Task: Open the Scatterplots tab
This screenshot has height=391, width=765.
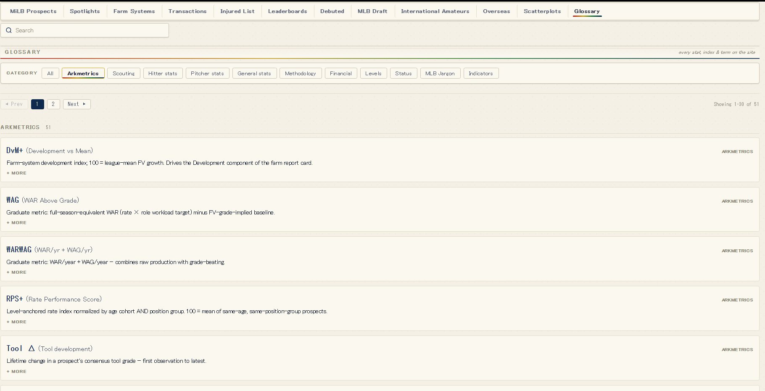Action: pyautogui.click(x=542, y=11)
